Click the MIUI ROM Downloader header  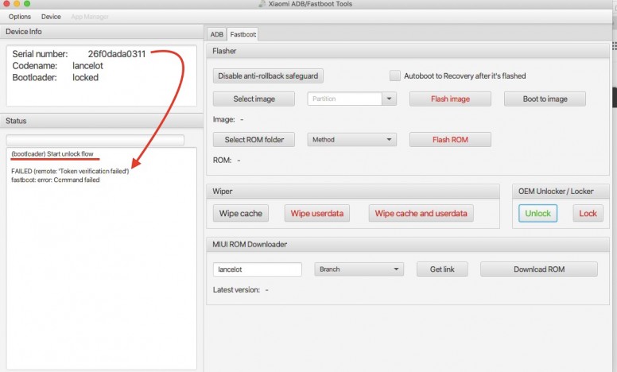click(x=408, y=244)
